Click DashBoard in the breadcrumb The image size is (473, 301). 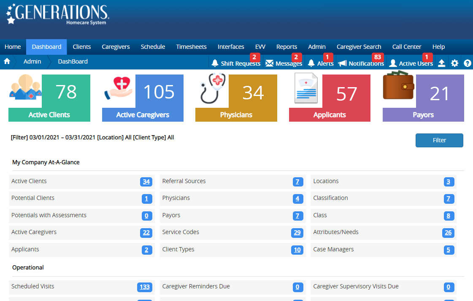[x=73, y=61]
